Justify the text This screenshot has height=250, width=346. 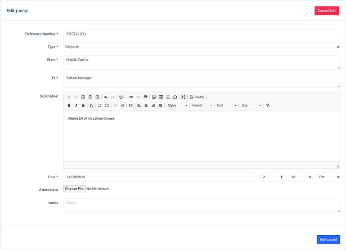click(x=160, y=105)
